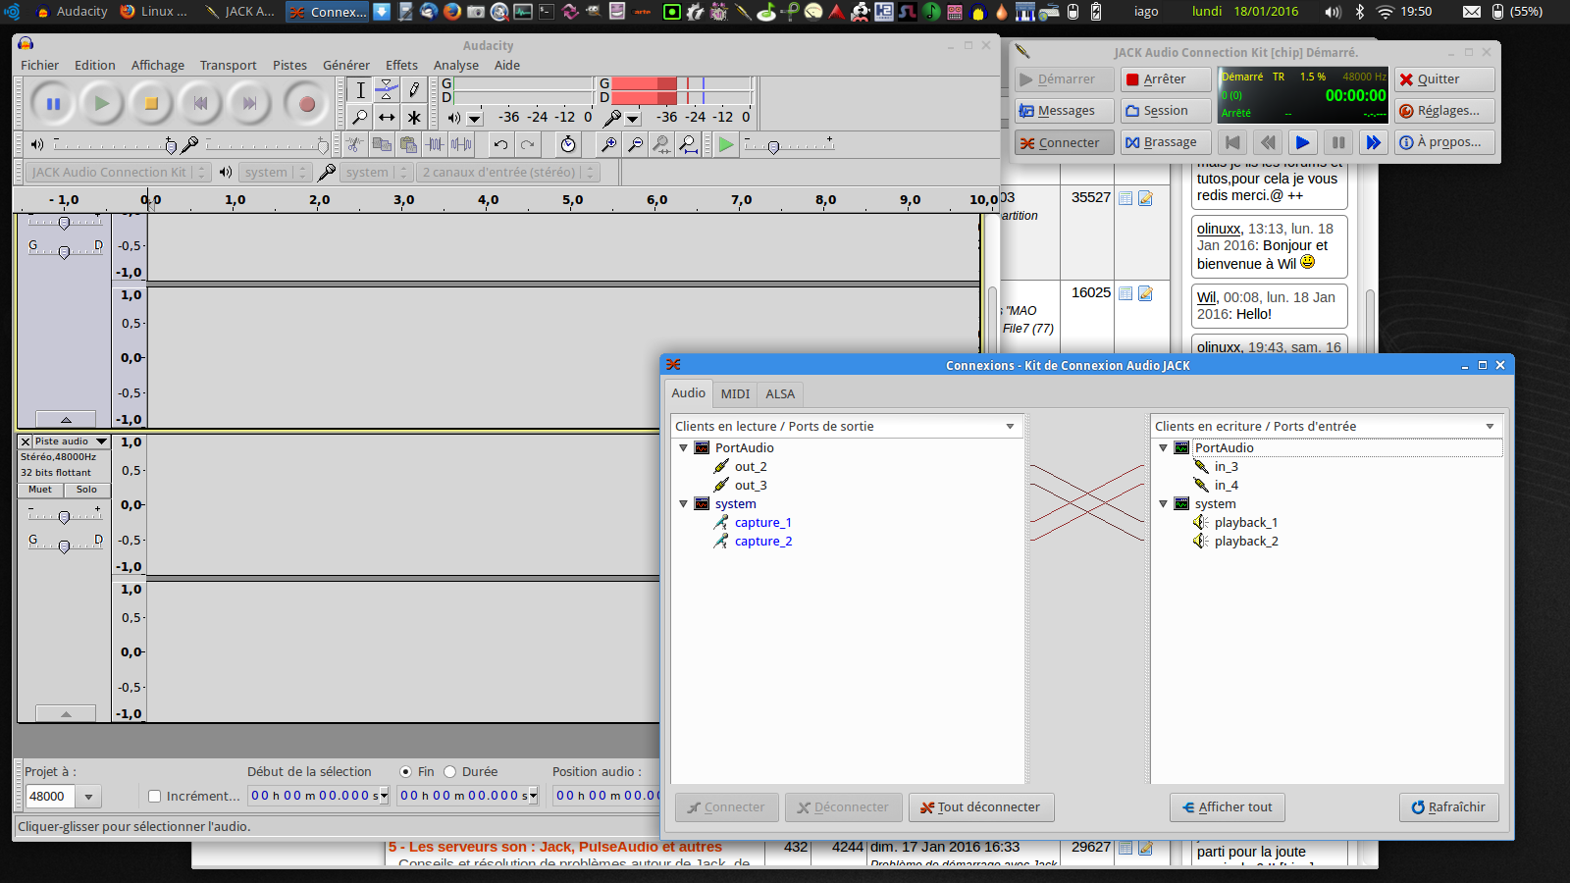Select the Fin radio button
1570x883 pixels.
click(405, 771)
